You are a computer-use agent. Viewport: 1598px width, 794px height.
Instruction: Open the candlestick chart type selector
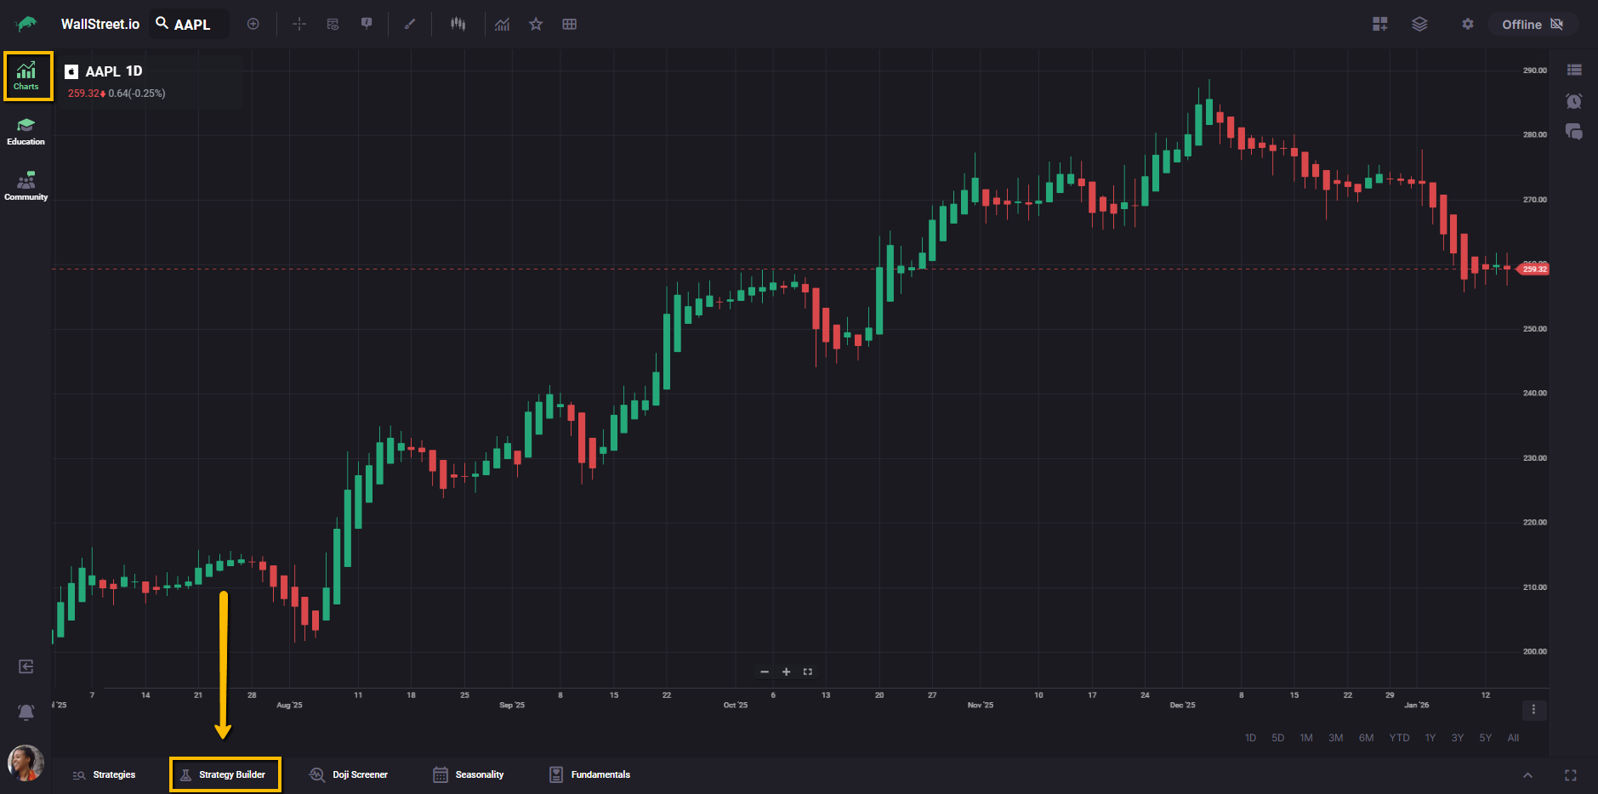458,24
